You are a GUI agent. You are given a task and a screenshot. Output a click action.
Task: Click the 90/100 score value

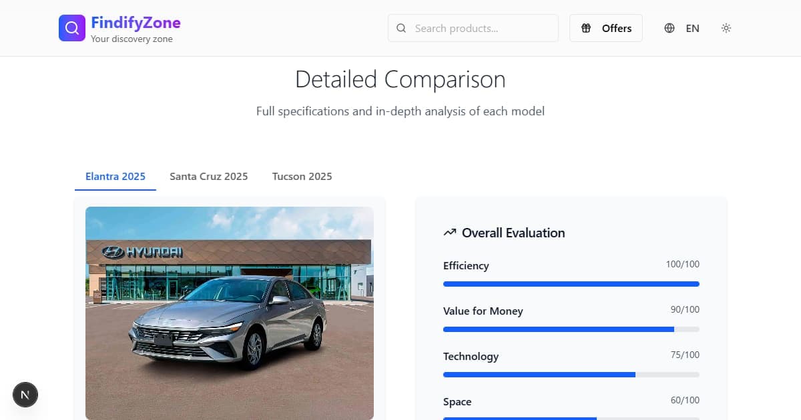(x=685, y=310)
